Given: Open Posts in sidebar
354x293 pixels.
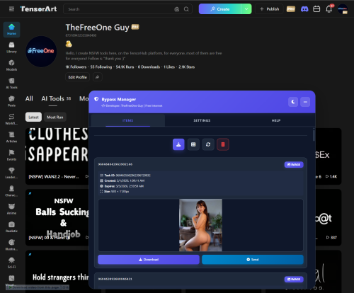Looking at the screenshot, I should (x=11, y=101).
